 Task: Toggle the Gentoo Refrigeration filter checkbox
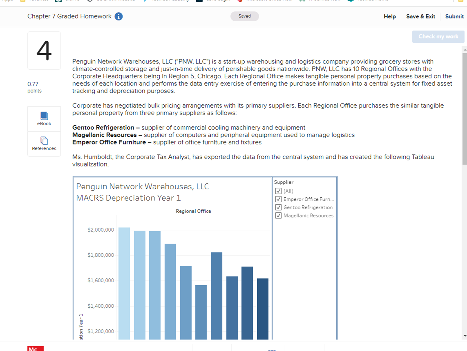[278, 207]
